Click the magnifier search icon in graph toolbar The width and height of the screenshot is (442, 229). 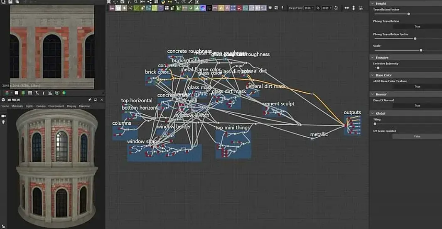(x=135, y=2)
